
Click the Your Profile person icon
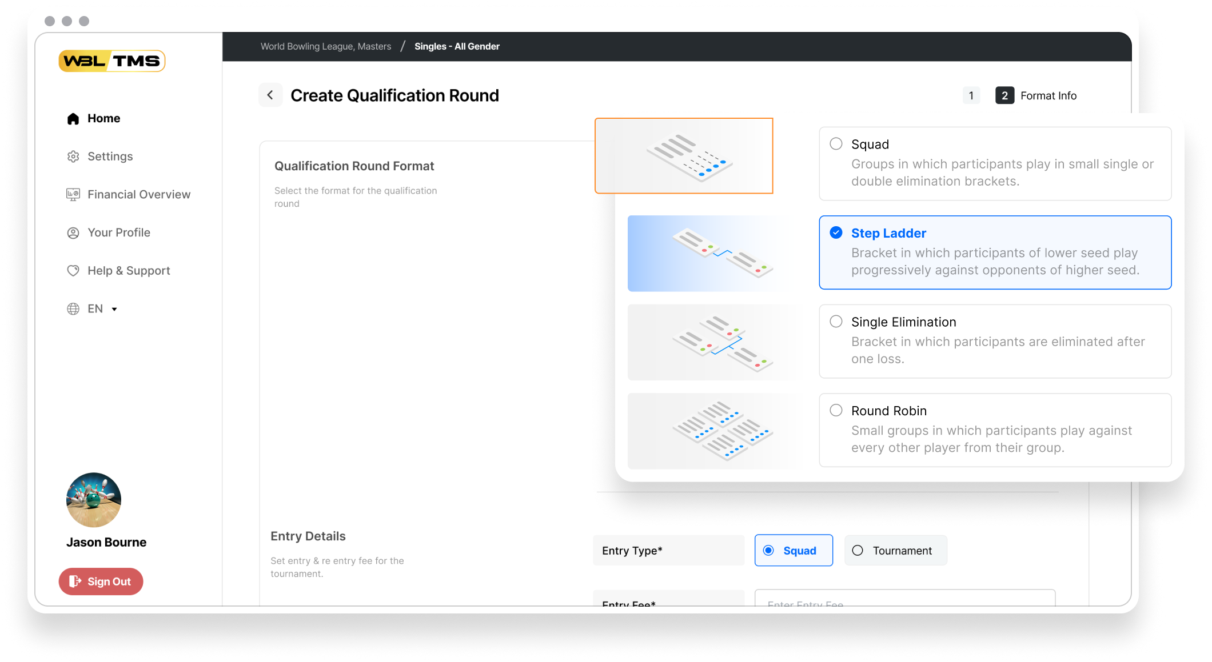[73, 233]
